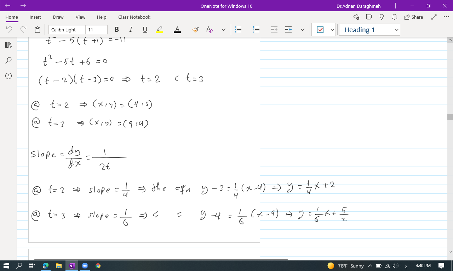Open more options ellipsis menu
Screen dimensions: 453x271
point(446,17)
